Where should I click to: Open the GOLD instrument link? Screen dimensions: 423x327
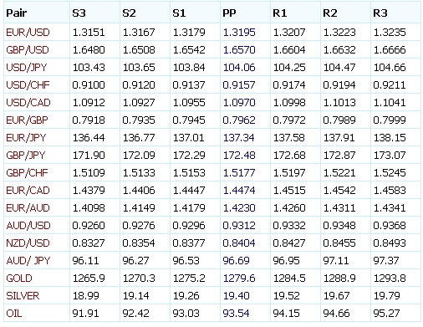click(19, 278)
